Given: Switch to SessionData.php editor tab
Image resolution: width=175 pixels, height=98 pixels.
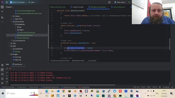Looking at the screenshot, I should (118, 7).
